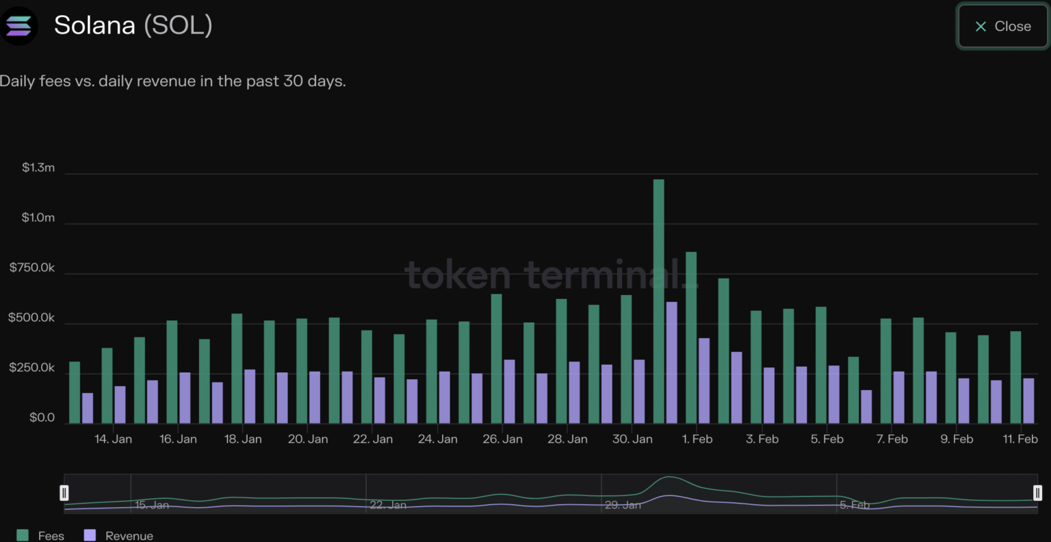Click the Solana (SOL) title text
The width and height of the screenshot is (1051, 542).
133,26
